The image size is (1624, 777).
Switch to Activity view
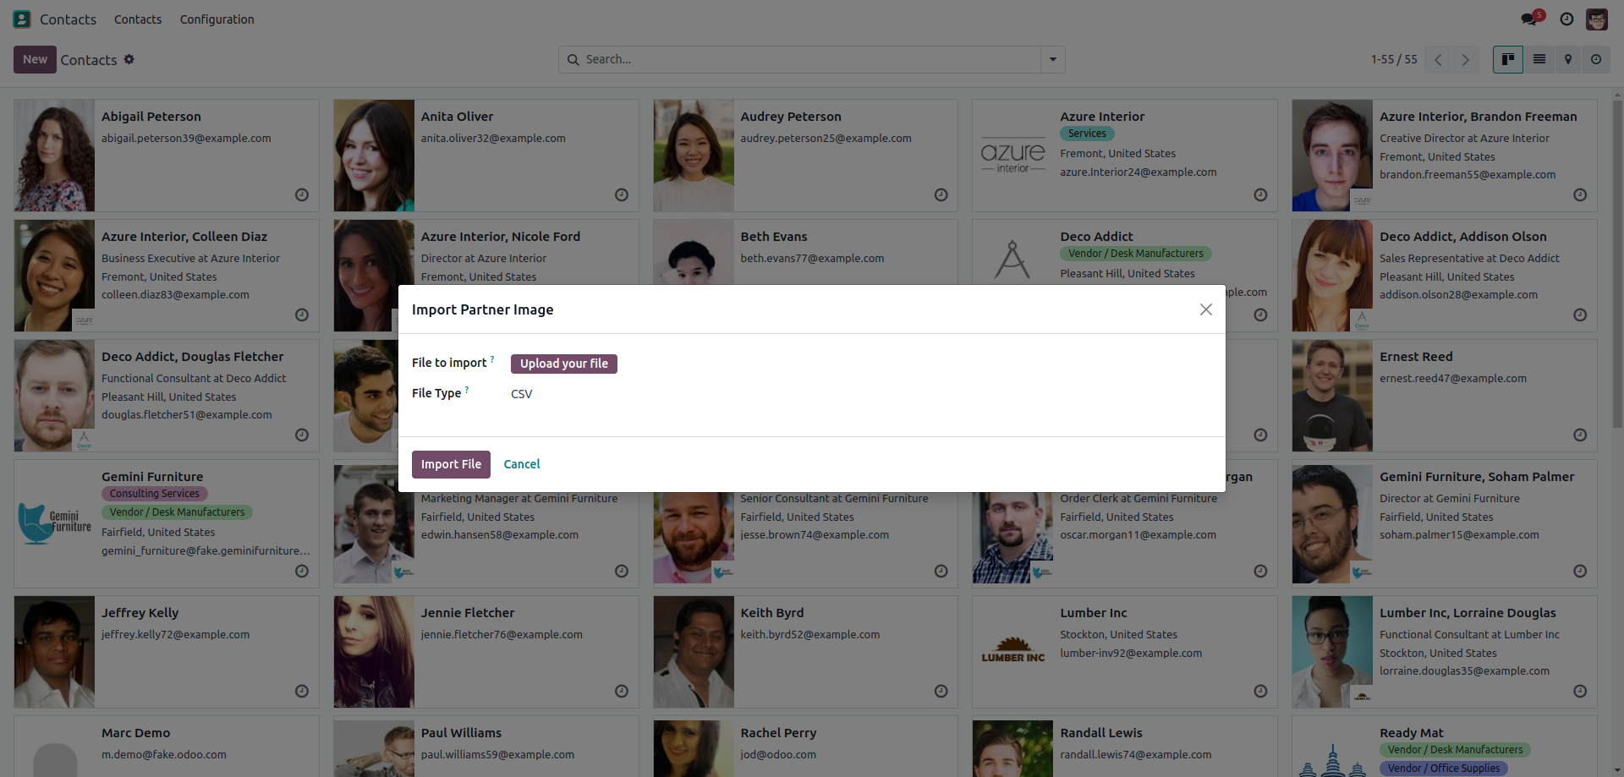click(1596, 59)
